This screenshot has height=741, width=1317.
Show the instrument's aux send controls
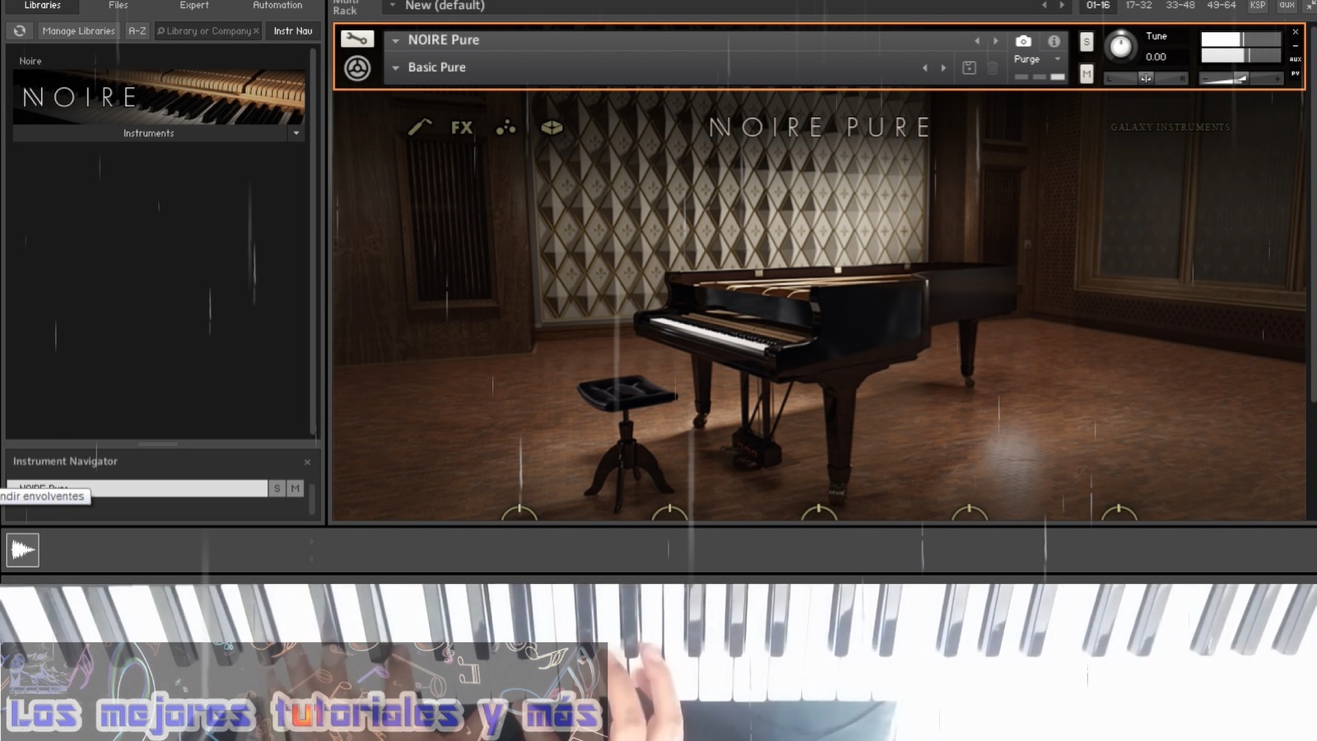(x=1295, y=59)
